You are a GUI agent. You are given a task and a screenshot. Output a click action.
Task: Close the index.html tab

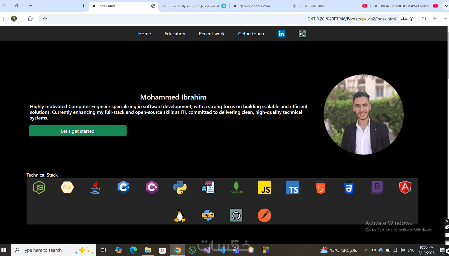pos(94,6)
